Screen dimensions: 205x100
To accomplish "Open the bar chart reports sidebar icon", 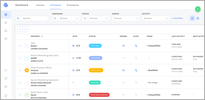I will point(6,38).
